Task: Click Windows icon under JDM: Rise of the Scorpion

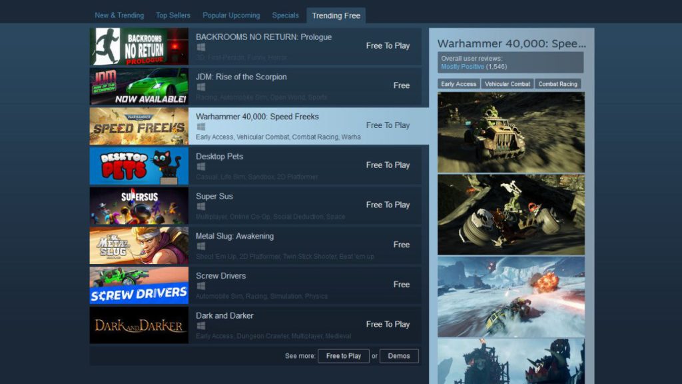Action: 200,87
